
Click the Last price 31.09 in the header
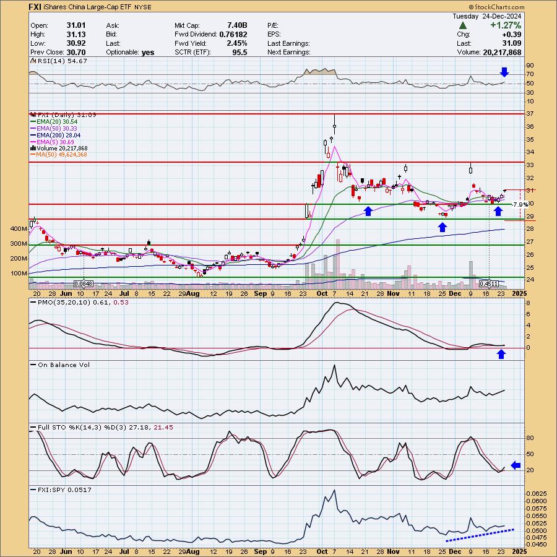point(512,43)
